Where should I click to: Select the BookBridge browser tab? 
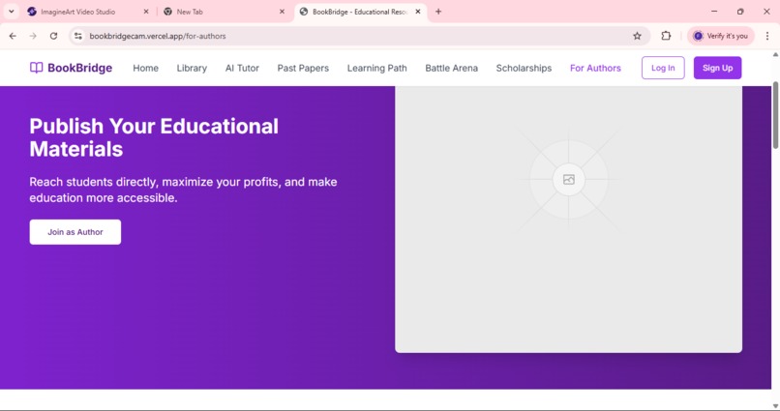pos(361,12)
